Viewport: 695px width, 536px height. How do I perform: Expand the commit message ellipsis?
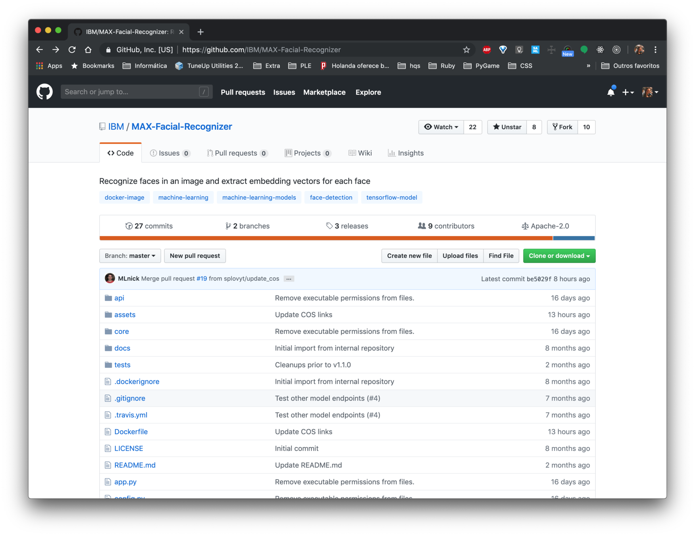click(x=289, y=279)
